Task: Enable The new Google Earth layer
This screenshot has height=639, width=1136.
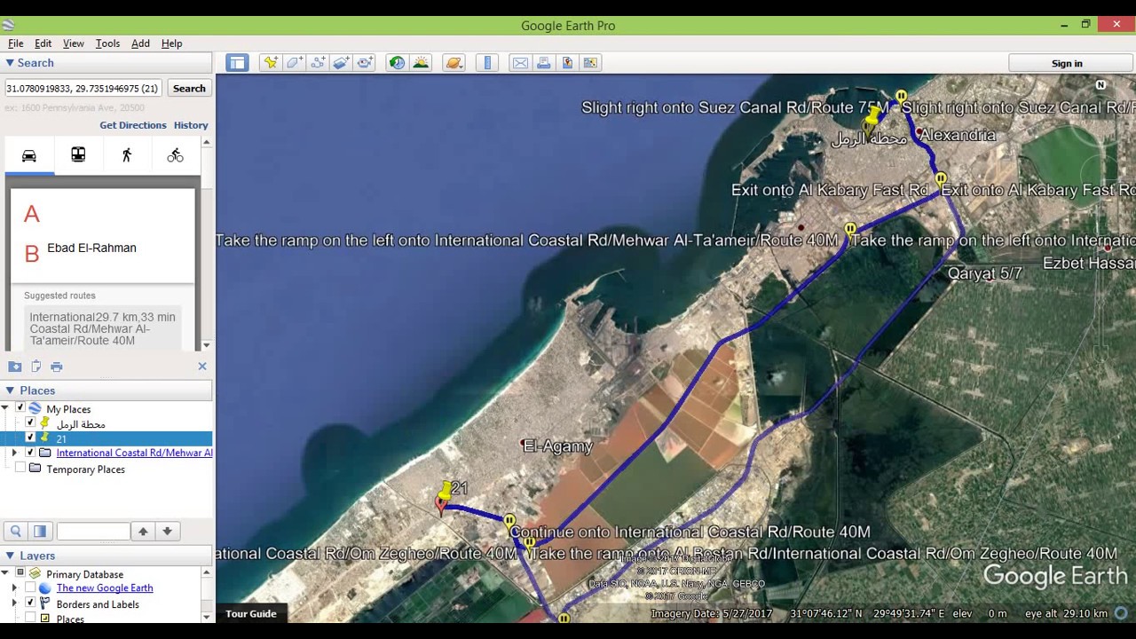Action: [30, 588]
